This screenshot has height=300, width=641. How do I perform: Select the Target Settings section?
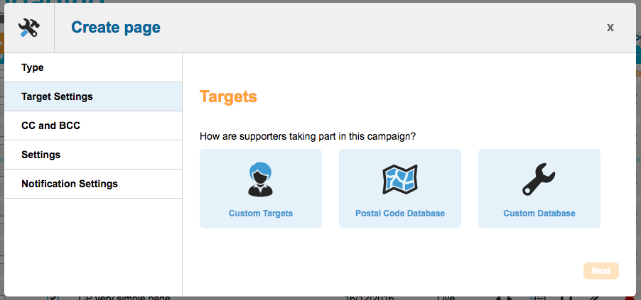tap(57, 96)
